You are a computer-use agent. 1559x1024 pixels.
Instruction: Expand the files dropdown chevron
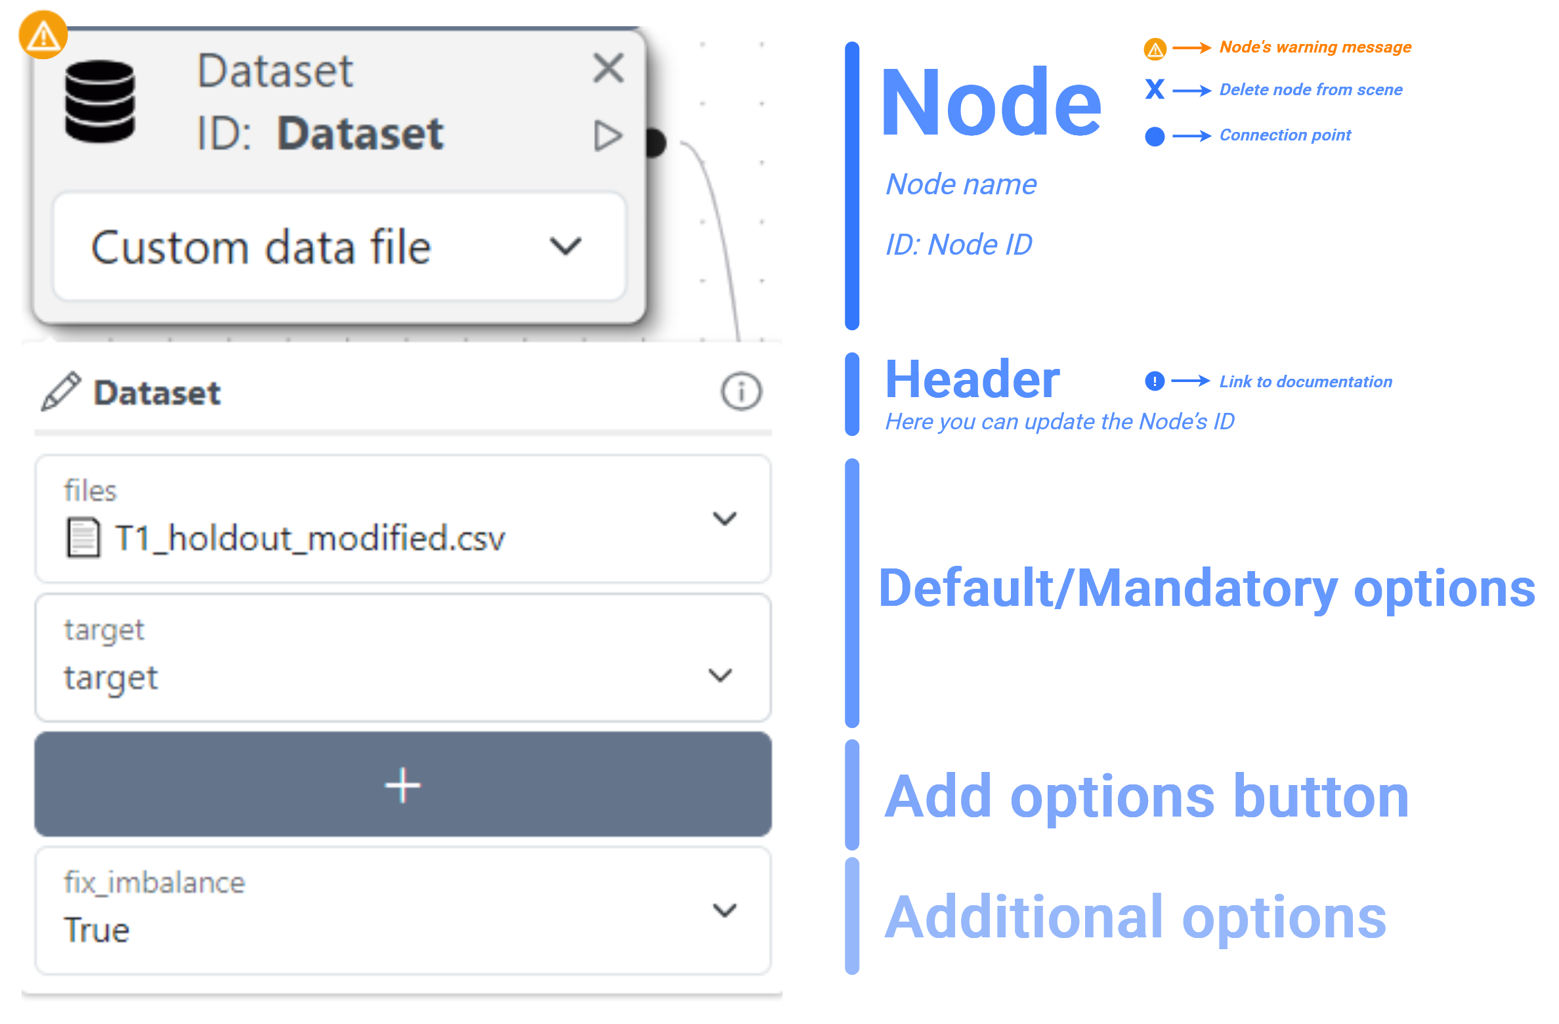[724, 519]
